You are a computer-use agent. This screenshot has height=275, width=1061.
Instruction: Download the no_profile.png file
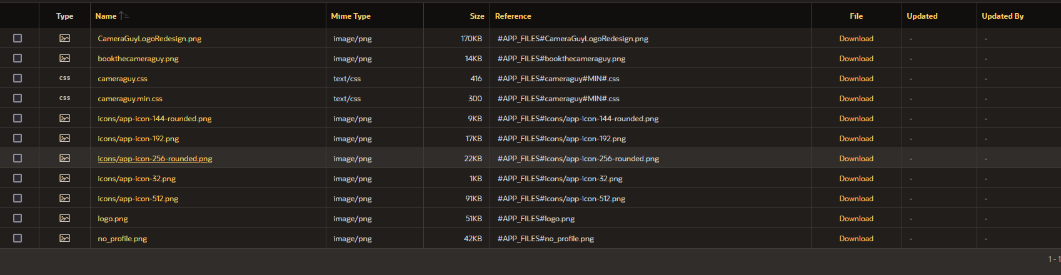pyautogui.click(x=856, y=239)
